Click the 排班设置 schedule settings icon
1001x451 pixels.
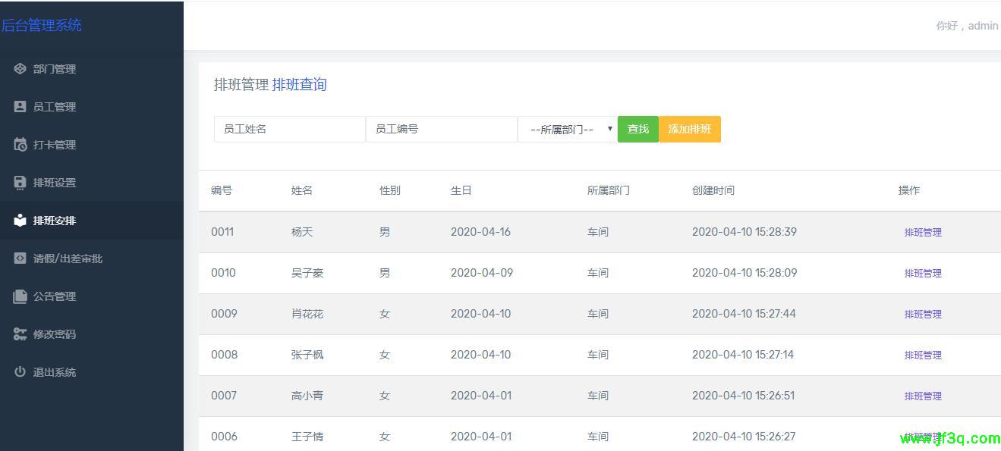click(20, 182)
